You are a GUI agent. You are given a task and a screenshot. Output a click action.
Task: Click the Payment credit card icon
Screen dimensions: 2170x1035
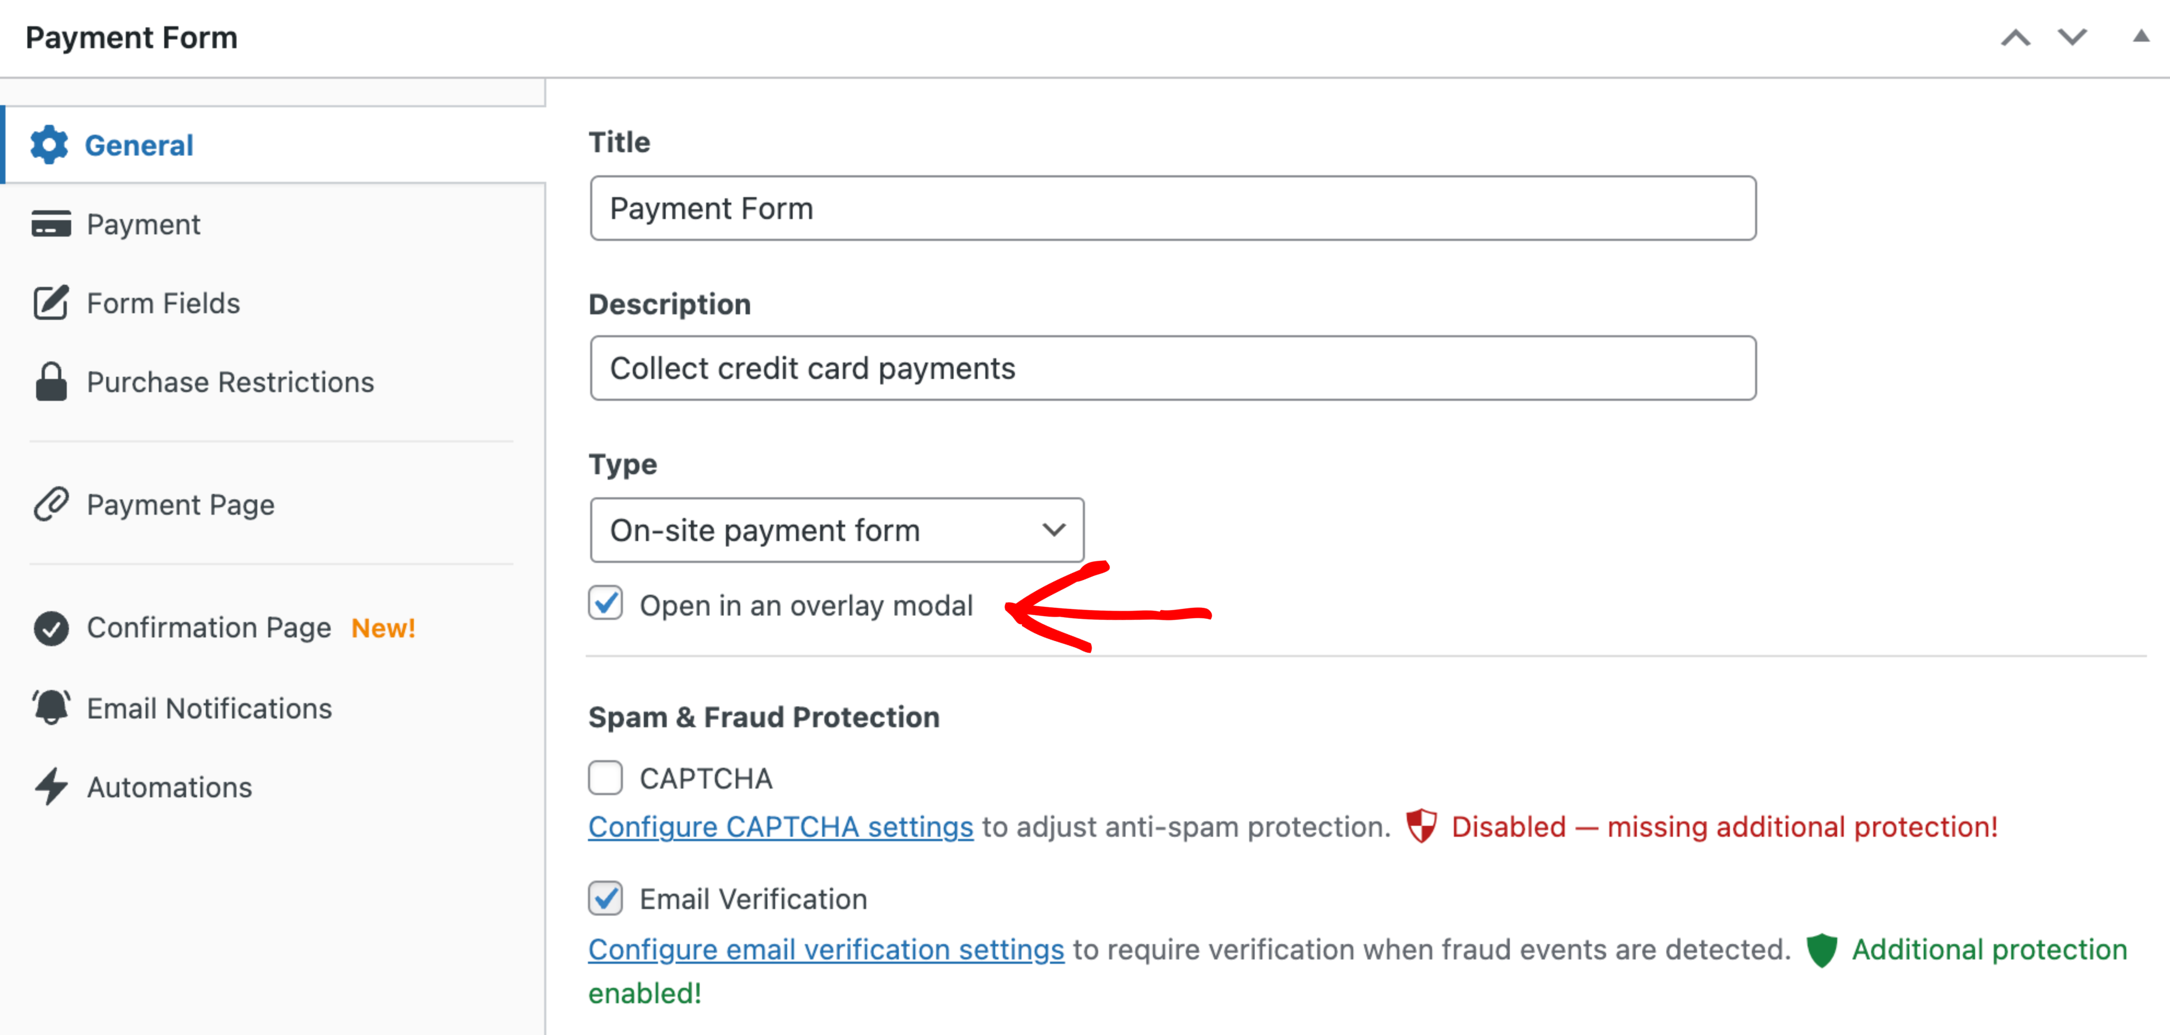[50, 224]
